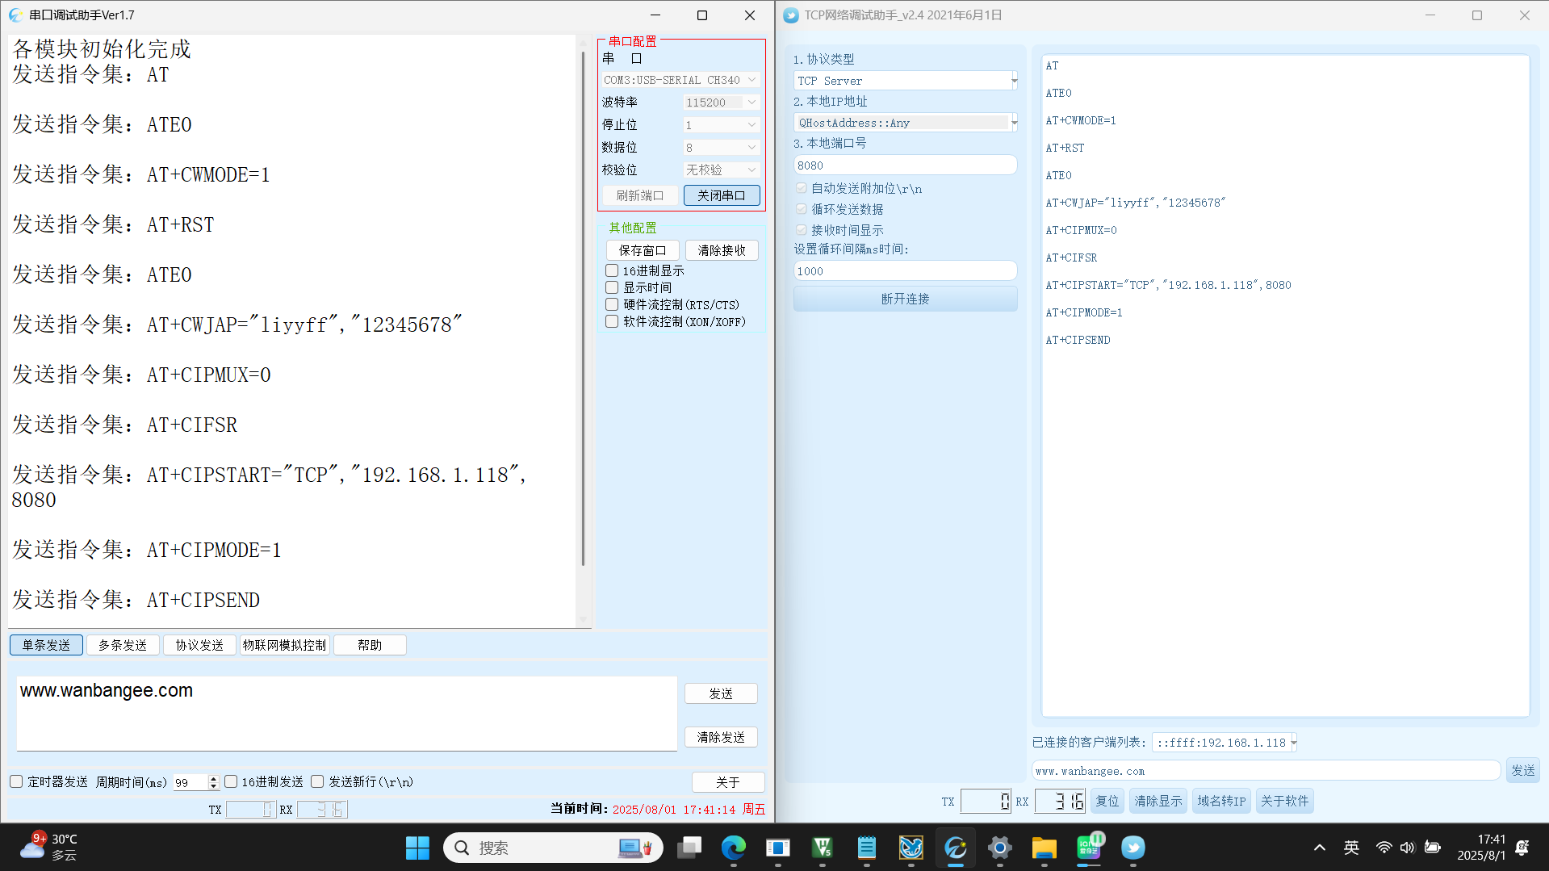The width and height of the screenshot is (1549, 871).
Task: Click 关闭串口 to close the serial port
Action: click(722, 195)
